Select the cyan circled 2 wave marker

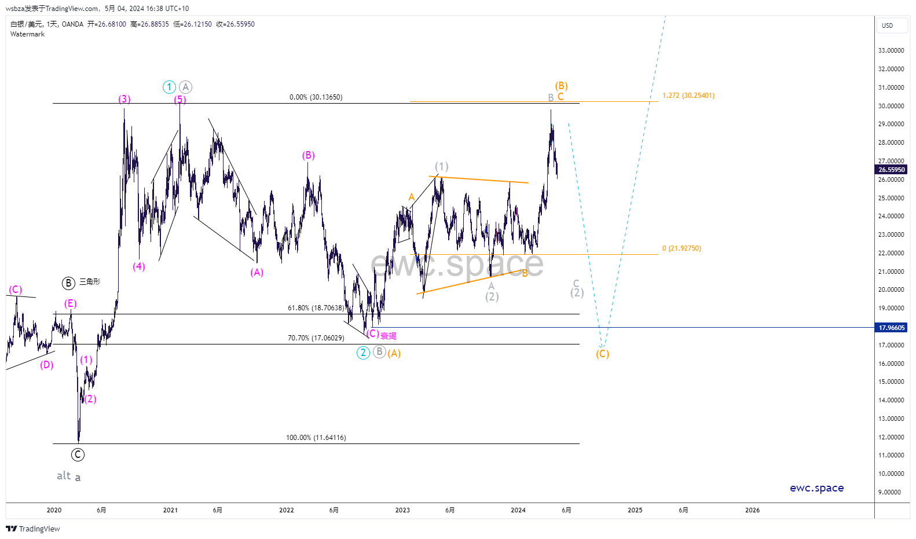[x=363, y=353]
